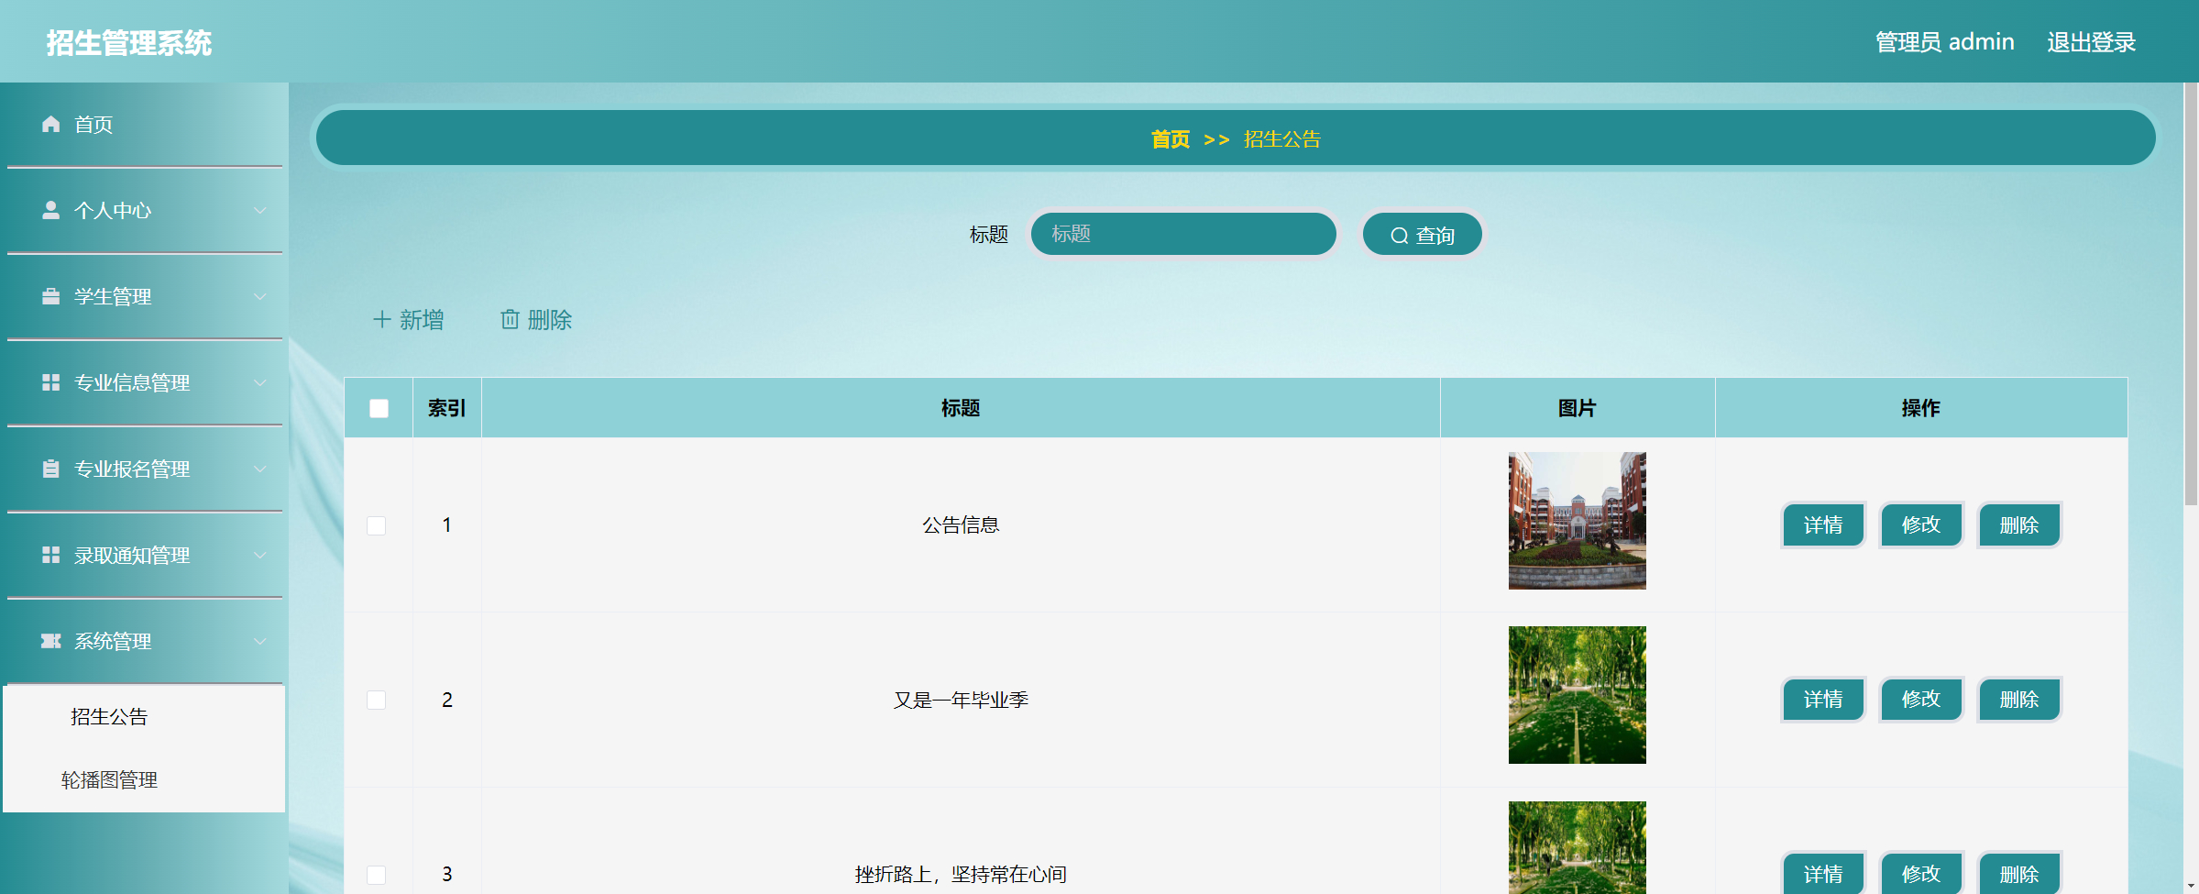The width and height of the screenshot is (2199, 894).
Task: Expand the 录取通知管理 chevron
Action: pyautogui.click(x=259, y=555)
